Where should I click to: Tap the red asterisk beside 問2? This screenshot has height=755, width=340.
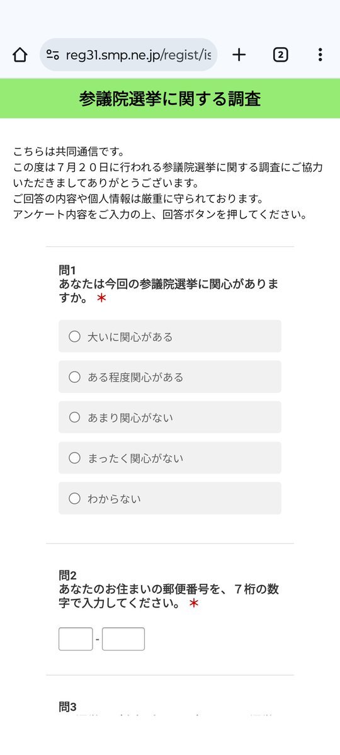click(x=193, y=603)
